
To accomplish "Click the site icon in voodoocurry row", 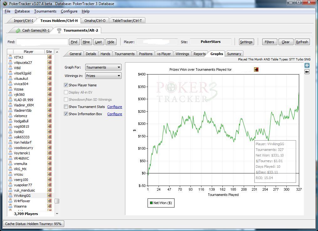I will [x=49, y=148].
